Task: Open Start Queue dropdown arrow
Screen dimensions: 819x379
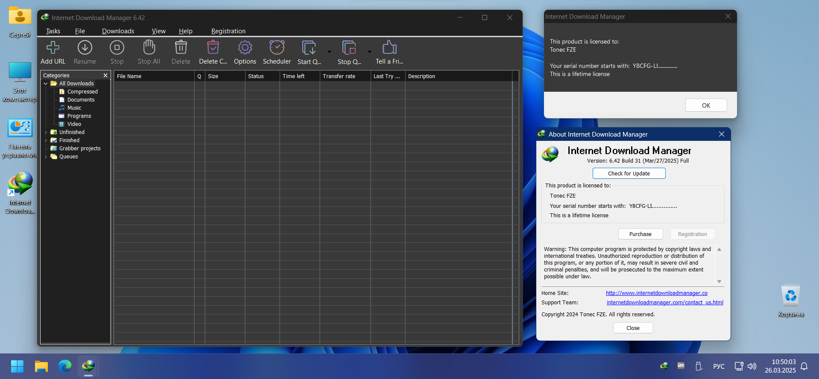Action: (x=329, y=52)
